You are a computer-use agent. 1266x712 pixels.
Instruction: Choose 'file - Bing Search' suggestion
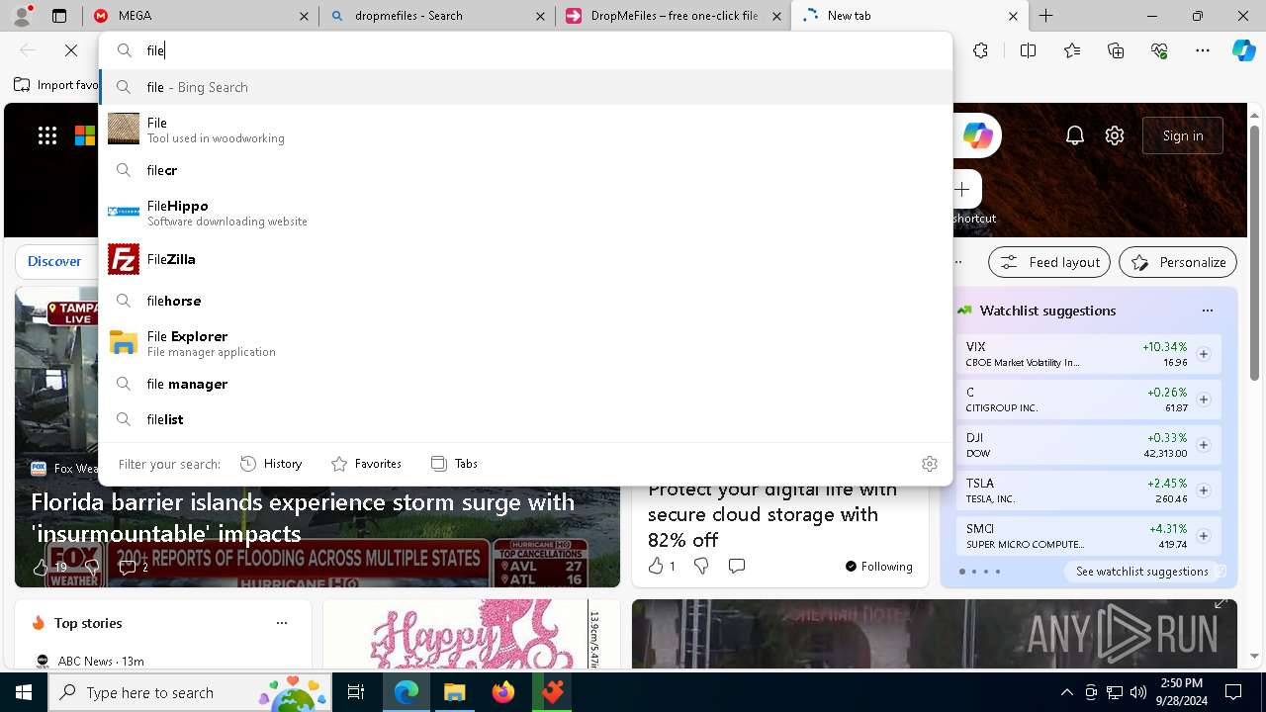click(x=525, y=87)
